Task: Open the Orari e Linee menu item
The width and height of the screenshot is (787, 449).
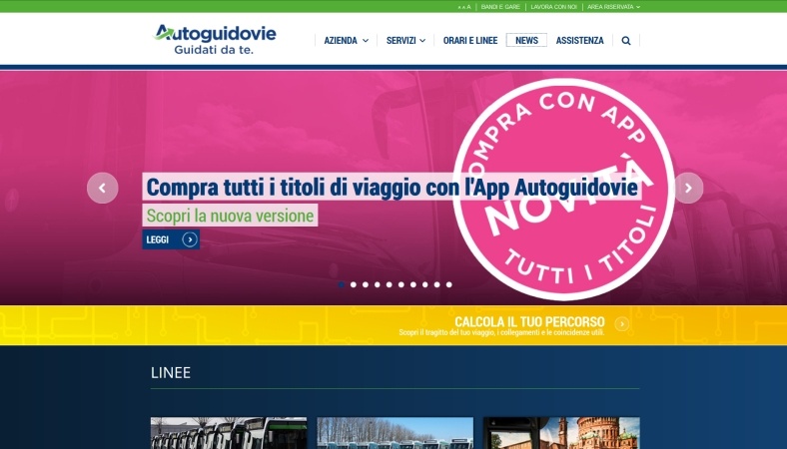Action: 470,41
